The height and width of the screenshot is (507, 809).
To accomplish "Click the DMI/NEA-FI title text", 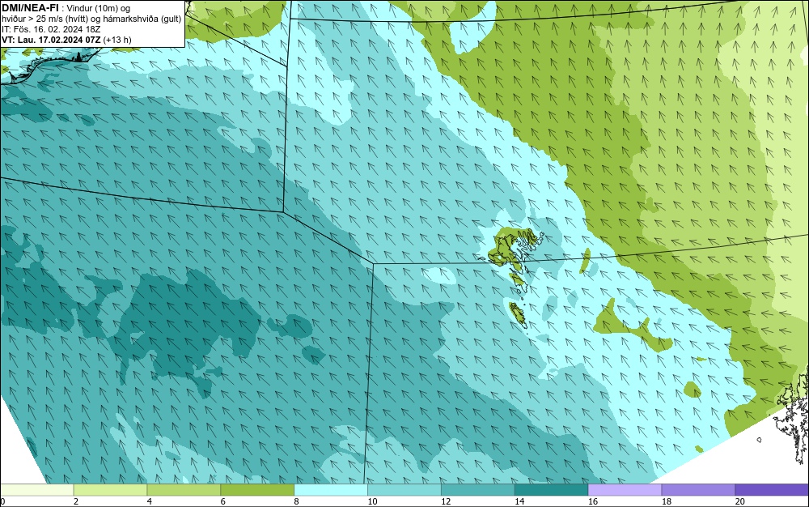I will point(30,7).
